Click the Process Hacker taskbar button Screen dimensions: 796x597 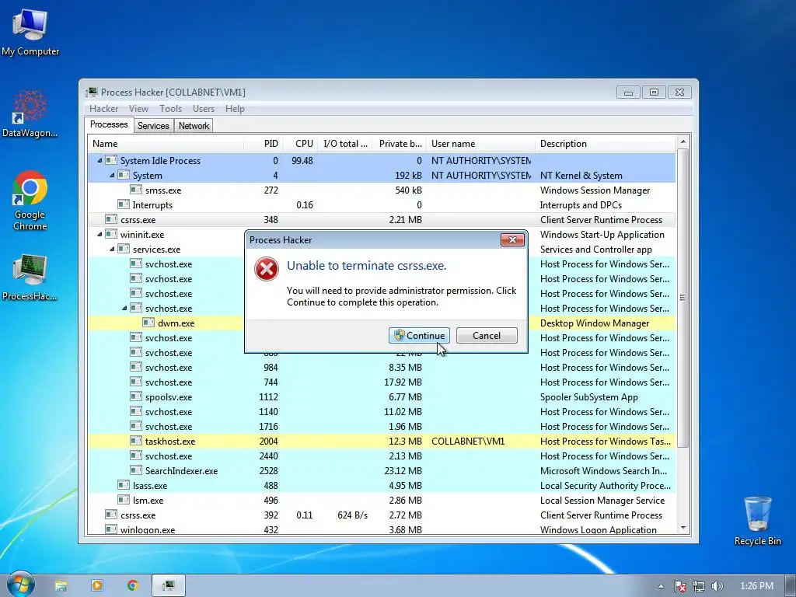[169, 586]
